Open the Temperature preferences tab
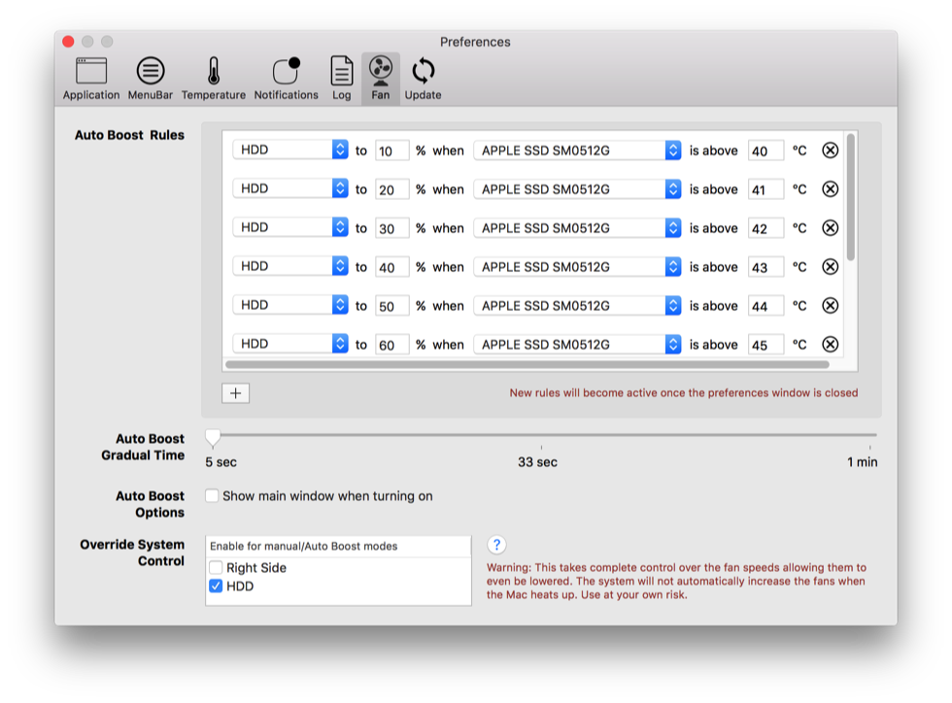The width and height of the screenshot is (952, 703). click(213, 79)
